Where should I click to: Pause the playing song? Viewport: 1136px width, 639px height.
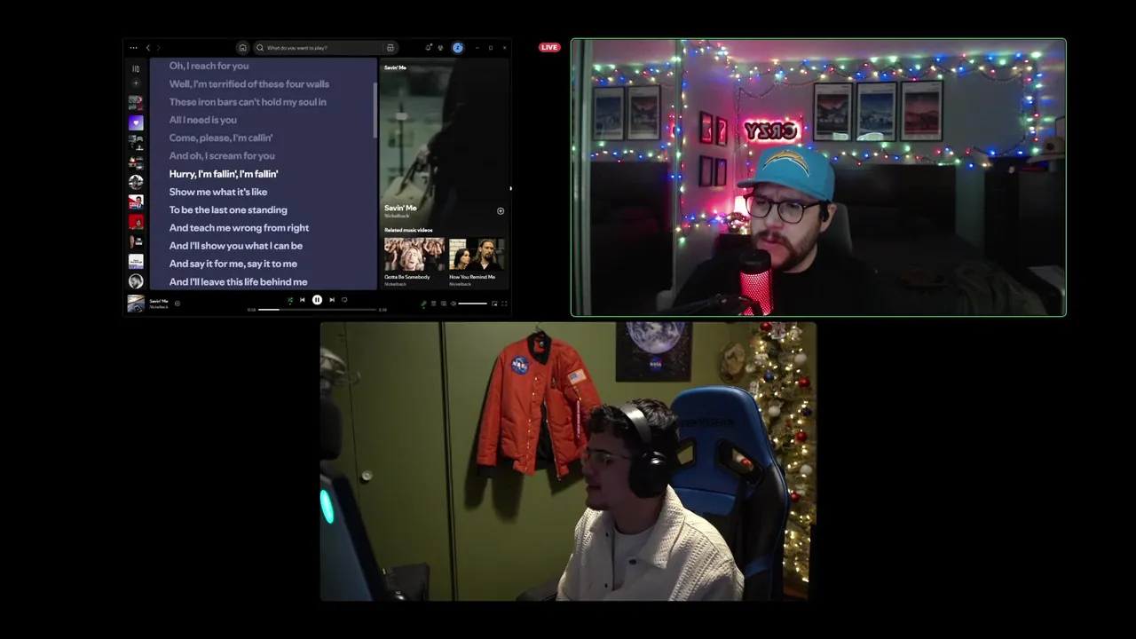[x=317, y=300]
